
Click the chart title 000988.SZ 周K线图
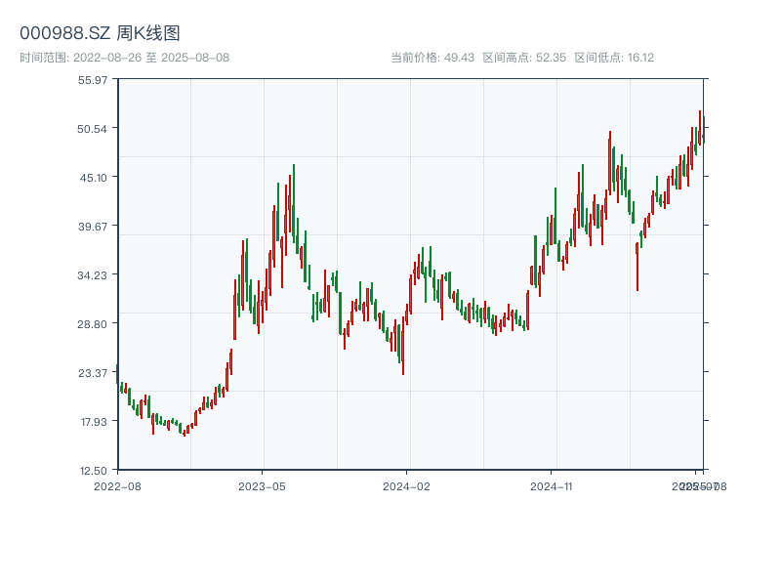(100, 33)
